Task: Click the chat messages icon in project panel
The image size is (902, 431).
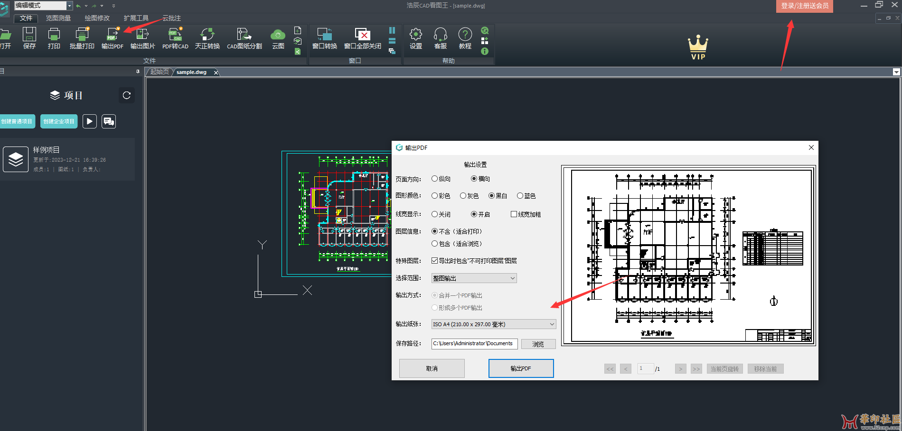Action: pos(109,121)
